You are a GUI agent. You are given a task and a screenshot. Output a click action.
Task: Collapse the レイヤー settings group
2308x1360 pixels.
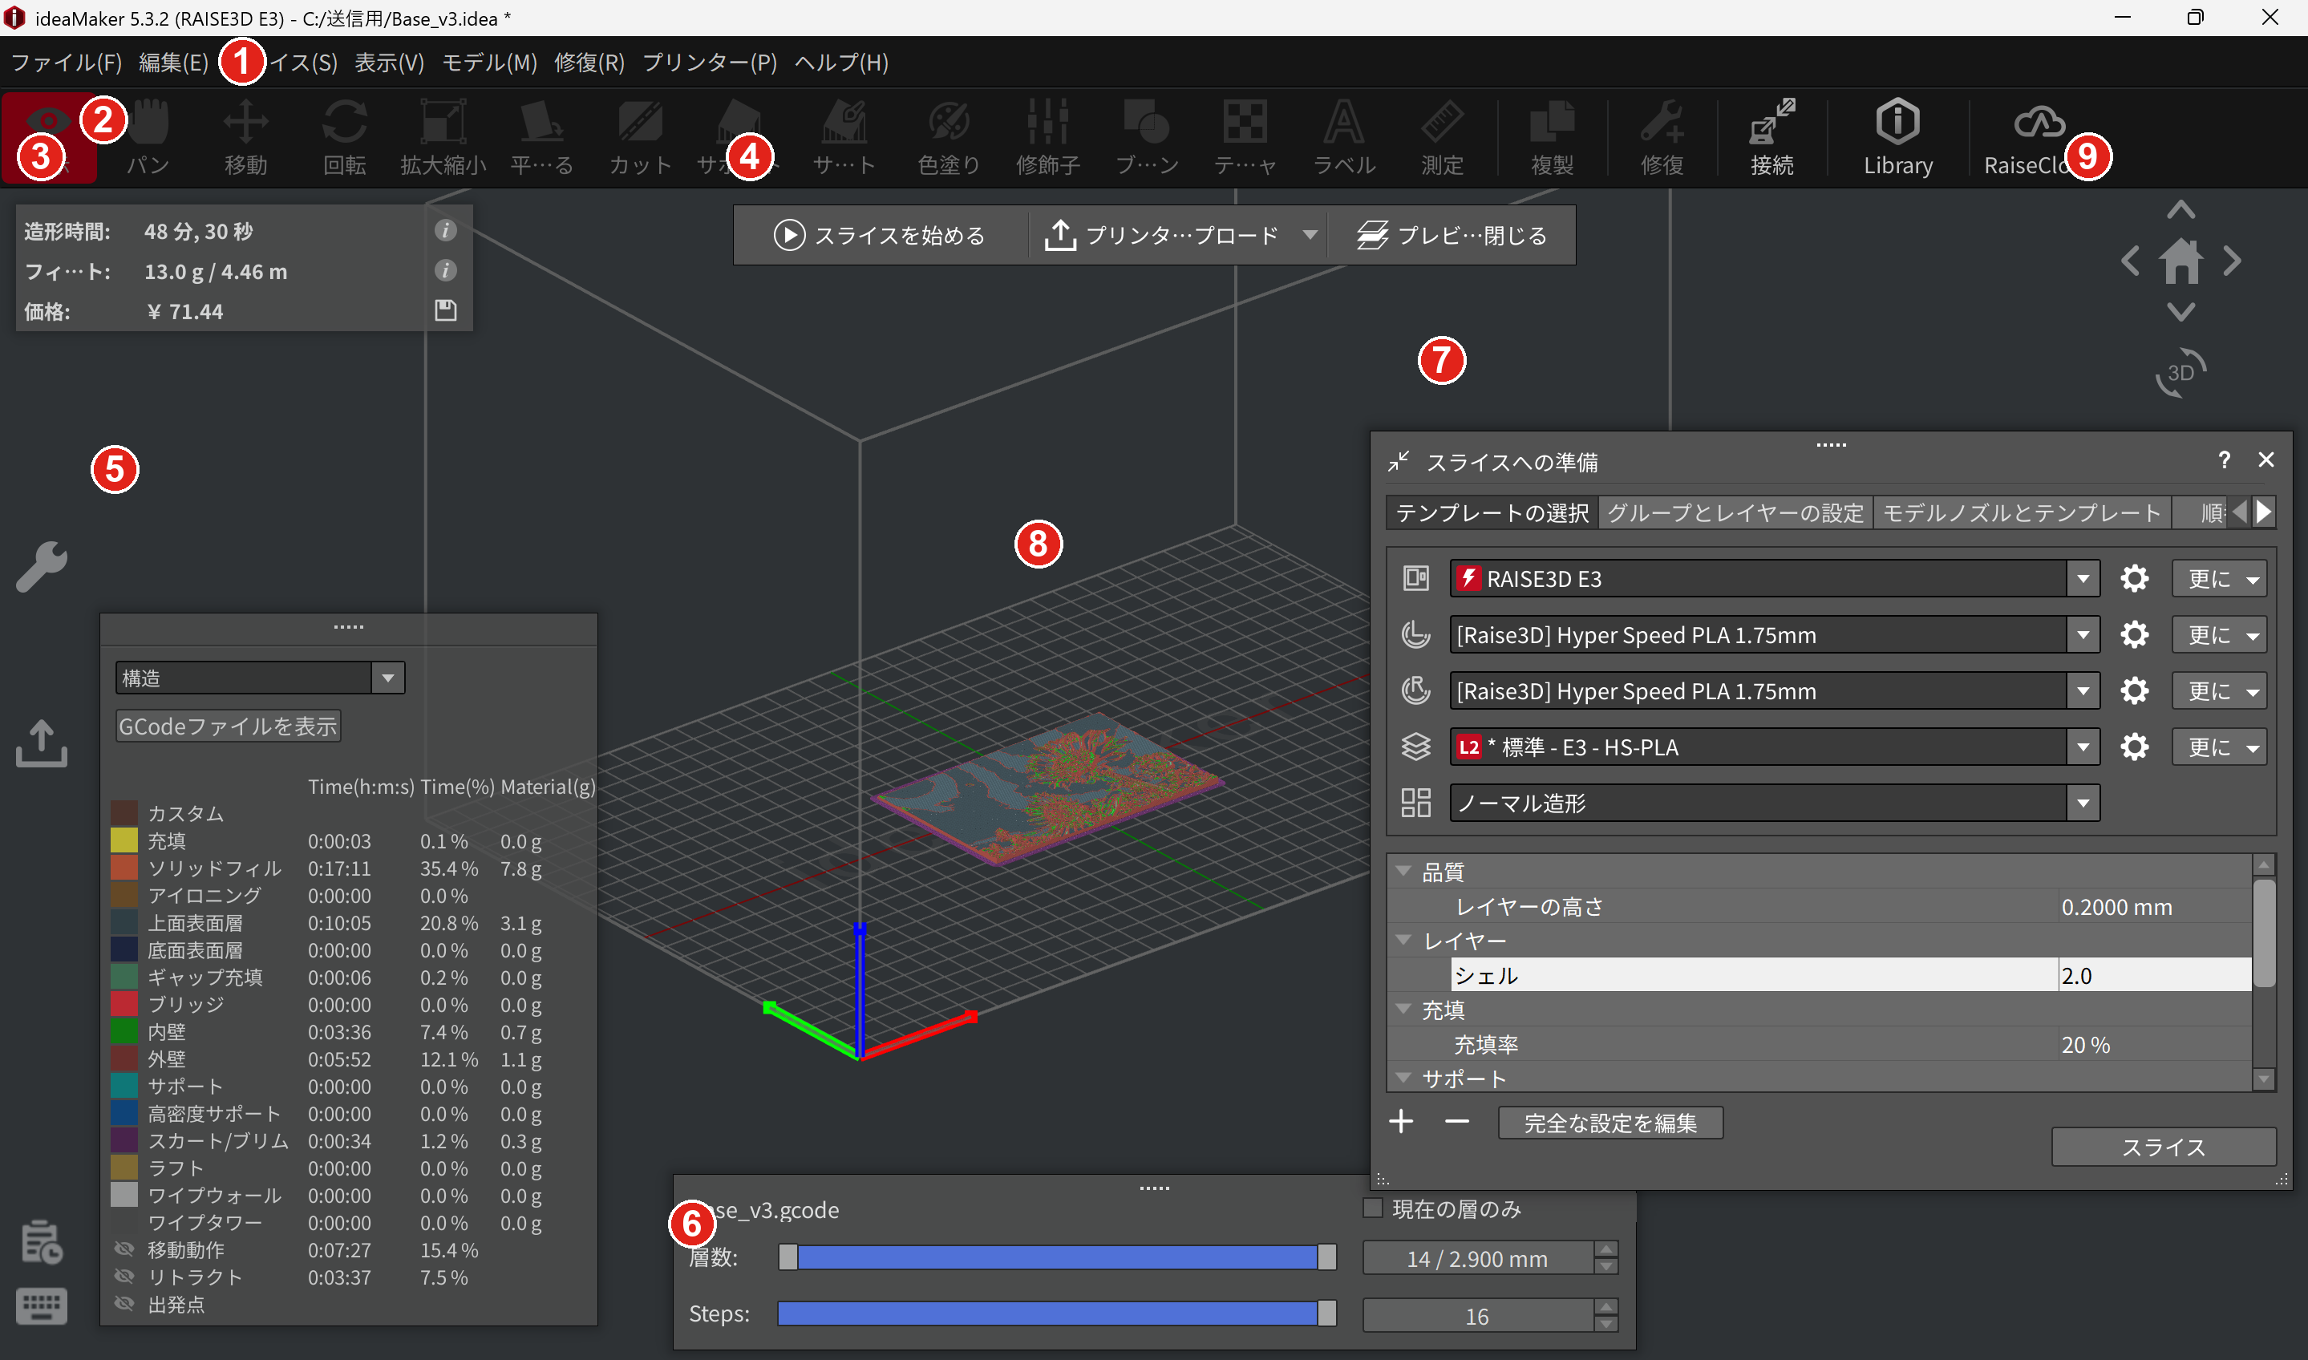tap(1403, 939)
